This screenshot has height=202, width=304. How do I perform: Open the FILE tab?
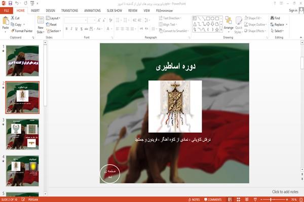click(7, 11)
